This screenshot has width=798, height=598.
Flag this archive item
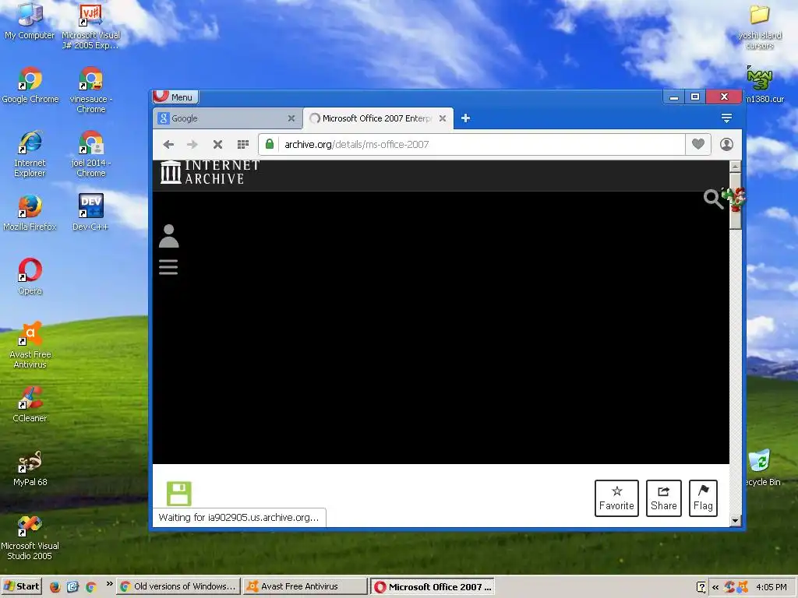click(703, 498)
